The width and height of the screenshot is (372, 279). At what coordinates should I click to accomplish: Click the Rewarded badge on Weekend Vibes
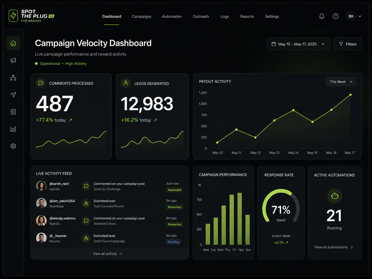pyautogui.click(x=175, y=225)
